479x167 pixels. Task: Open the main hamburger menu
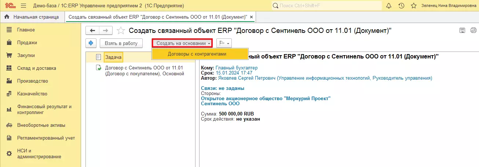point(23,6)
